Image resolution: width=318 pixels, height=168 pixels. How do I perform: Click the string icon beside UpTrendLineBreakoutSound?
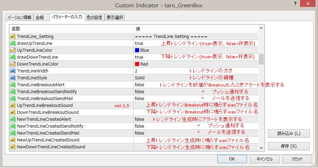click(x=13, y=106)
